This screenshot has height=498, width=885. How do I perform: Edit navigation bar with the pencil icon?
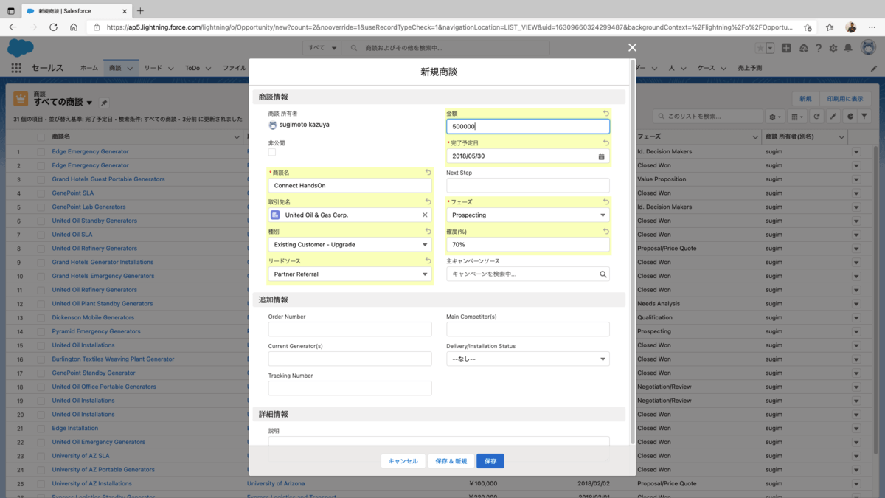tap(874, 68)
